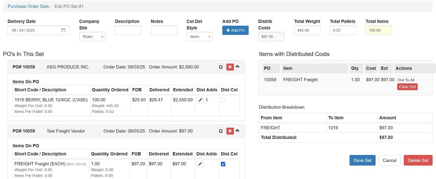Image resolution: width=436 pixels, height=179 pixels.
Task: Open Dist Adds pencil for FREIGHT item
Action: (x=200, y=164)
